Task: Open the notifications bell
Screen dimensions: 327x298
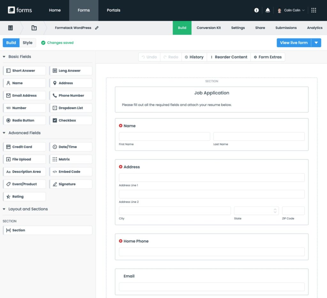Action: coord(268,10)
